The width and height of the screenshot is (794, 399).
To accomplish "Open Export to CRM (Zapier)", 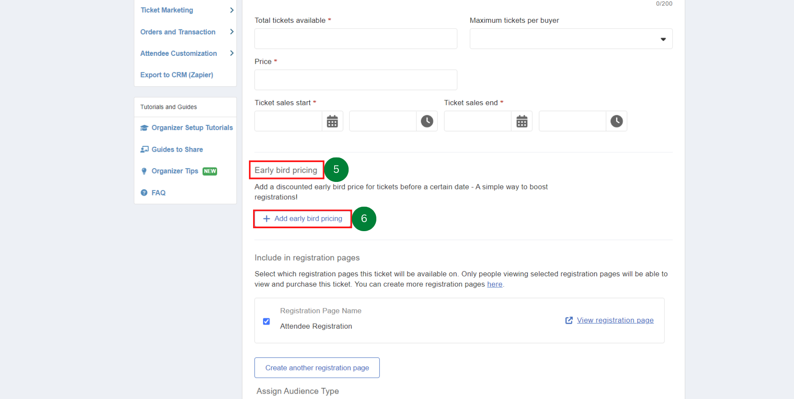I will [x=177, y=75].
